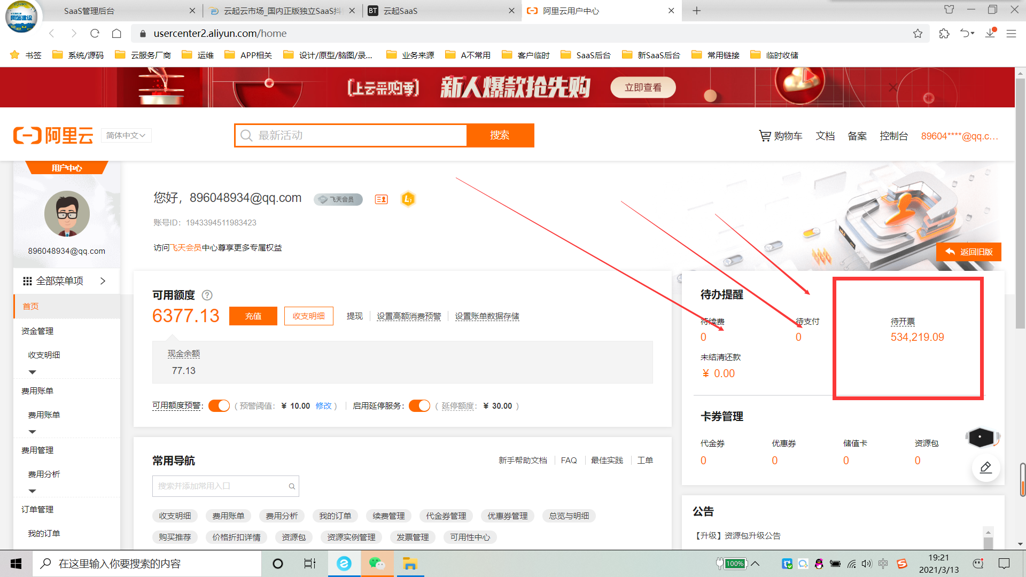Click the floating pencil edit icon
Screen dimensions: 1026x577
coord(985,468)
